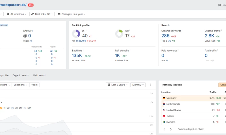Click the globe icon in All locations
The image size is (226, 135).
tap(8, 14)
